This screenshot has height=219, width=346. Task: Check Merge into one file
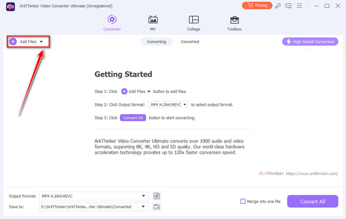tap(243, 201)
